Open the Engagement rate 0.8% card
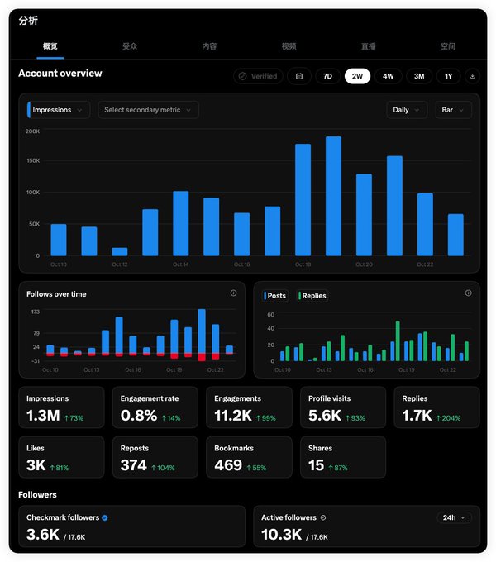 click(155, 407)
